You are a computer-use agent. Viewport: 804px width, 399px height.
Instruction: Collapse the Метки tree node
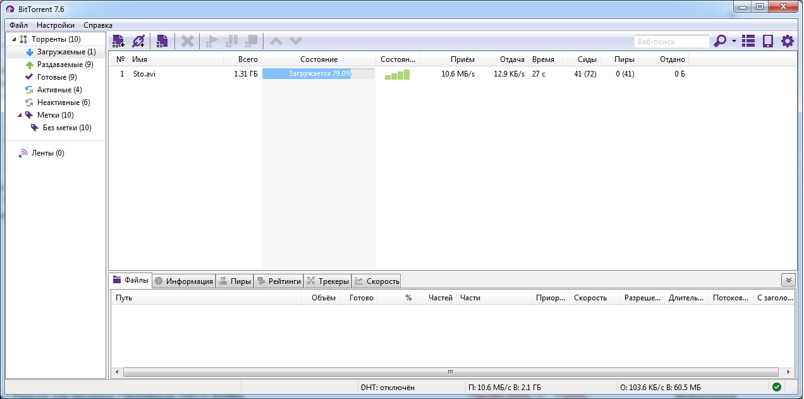tap(20, 115)
